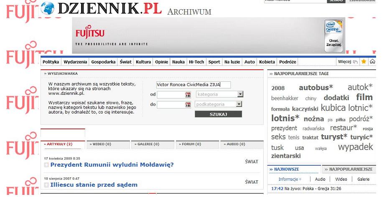Click the 'tusk' tag
The height and width of the screenshot is (197, 384).
point(277,148)
